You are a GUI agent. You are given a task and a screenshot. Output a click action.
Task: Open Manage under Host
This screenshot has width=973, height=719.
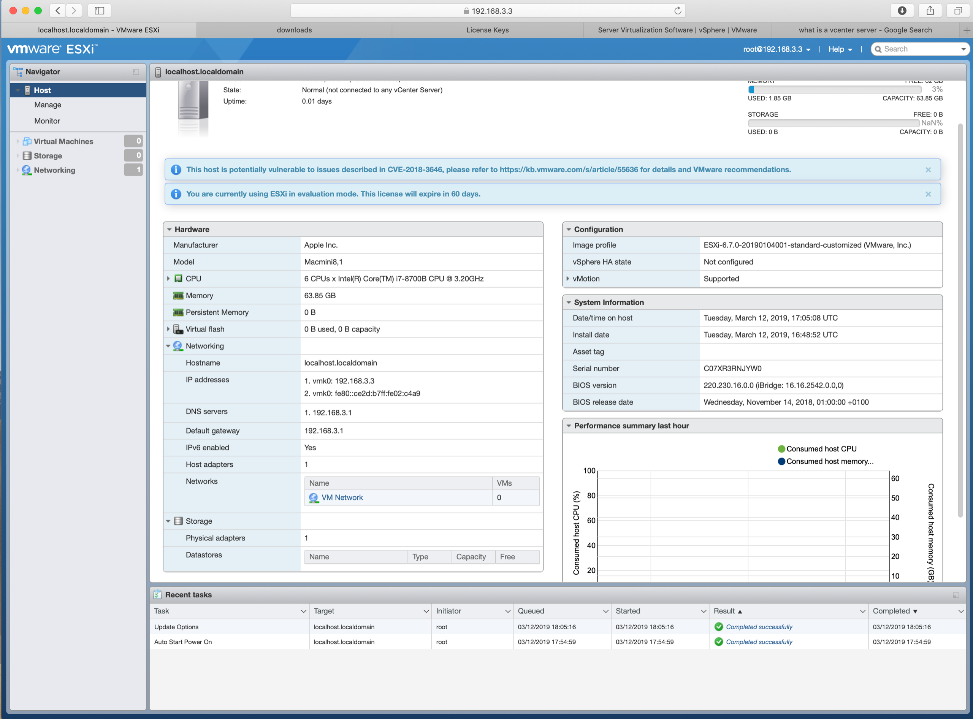(x=48, y=105)
